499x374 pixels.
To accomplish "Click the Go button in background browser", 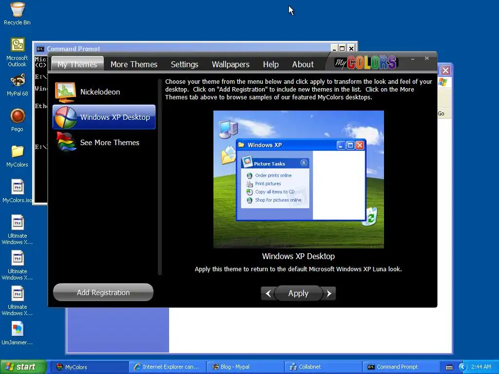I will (441, 113).
